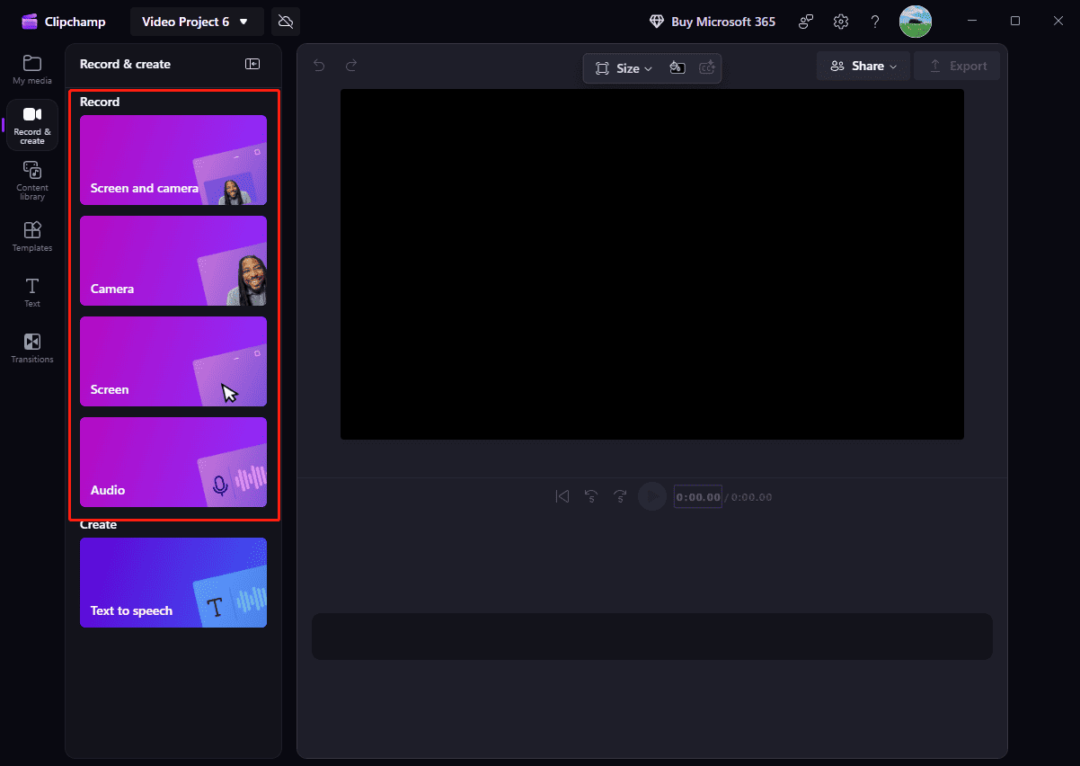Expand the Video Project 6 title menu
Screen dimensions: 1080x766
pos(197,21)
